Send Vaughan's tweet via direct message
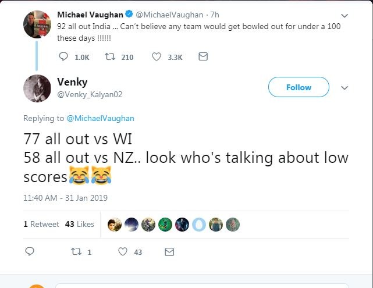 pyautogui.click(x=203, y=56)
